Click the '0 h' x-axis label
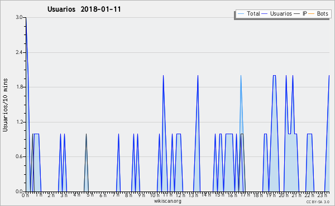 click(26, 195)
